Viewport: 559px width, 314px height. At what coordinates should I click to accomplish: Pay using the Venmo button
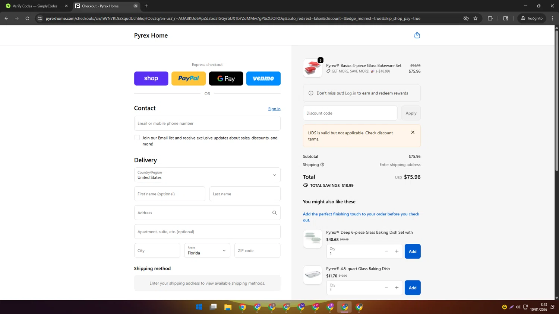[x=263, y=78]
